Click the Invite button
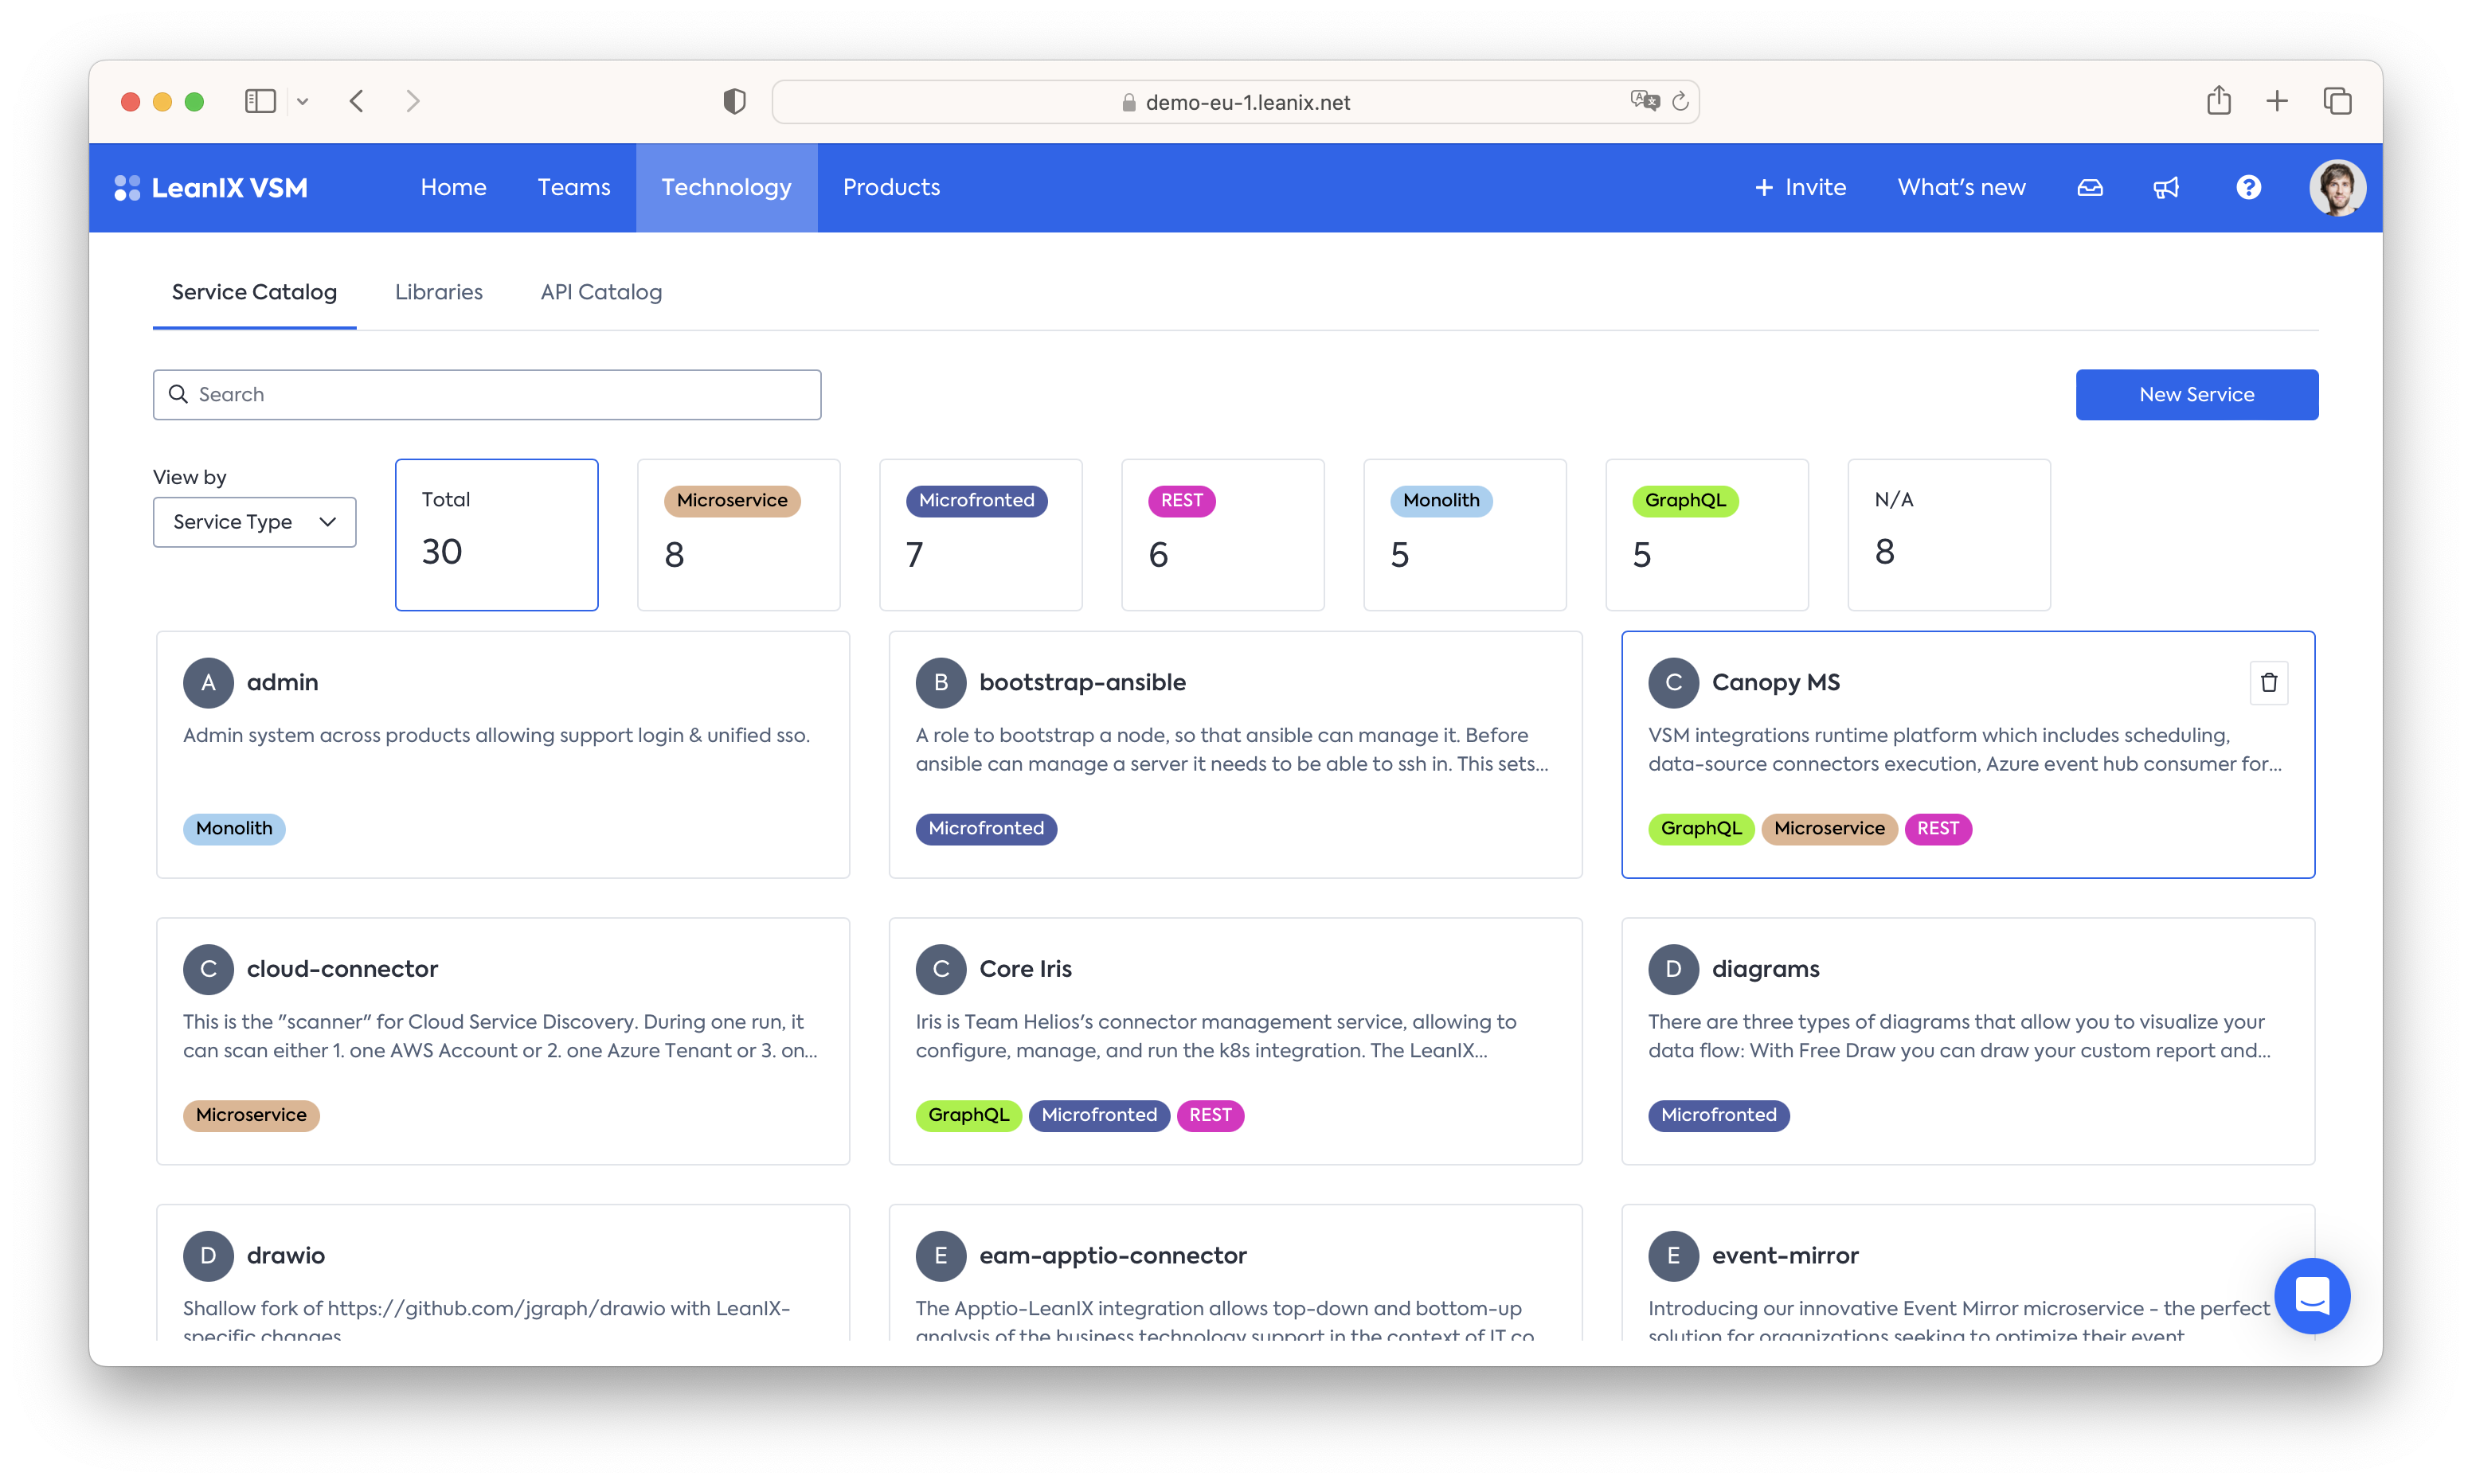 1800,187
